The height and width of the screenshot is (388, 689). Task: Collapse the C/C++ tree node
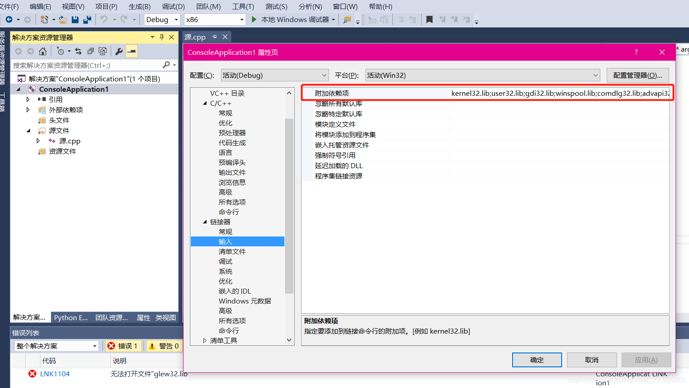[x=205, y=103]
